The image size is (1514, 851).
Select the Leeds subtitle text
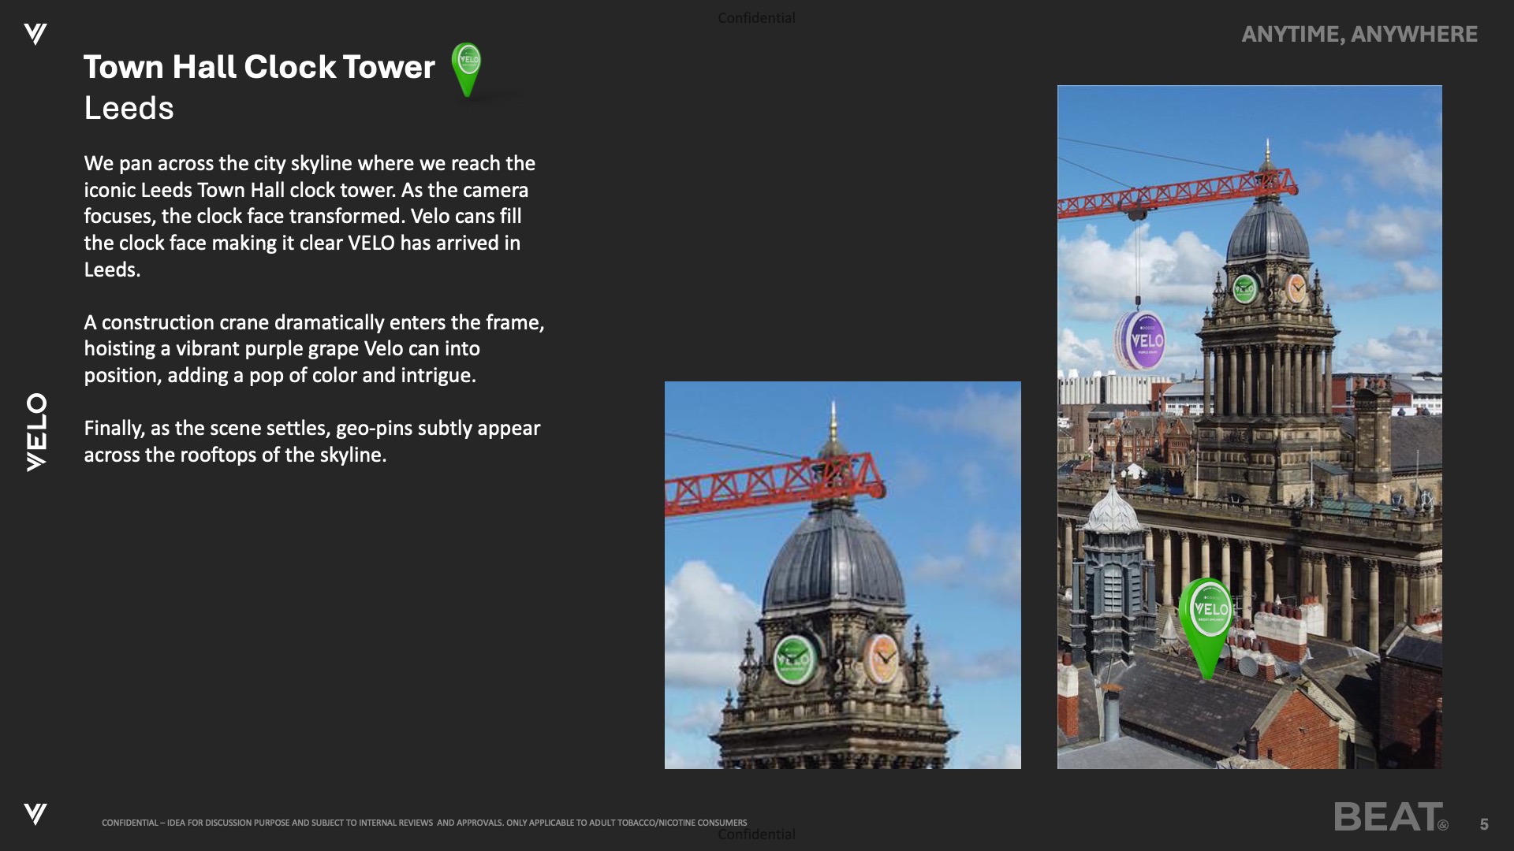click(x=129, y=108)
